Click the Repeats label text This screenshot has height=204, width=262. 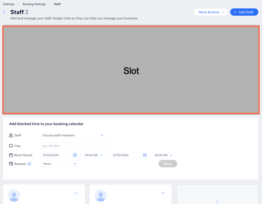pyautogui.click(x=20, y=164)
